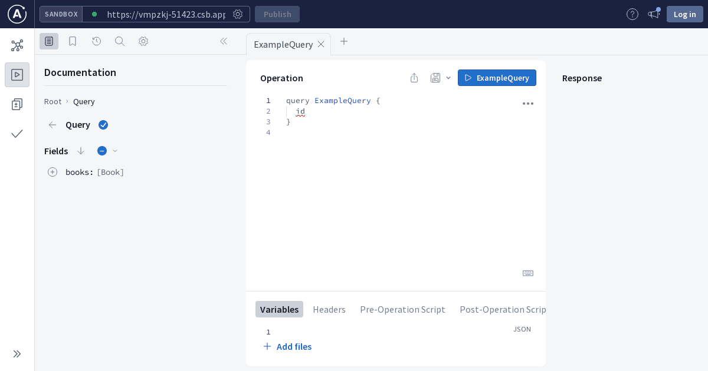Open the save operation dropdown chevron

(x=448, y=78)
